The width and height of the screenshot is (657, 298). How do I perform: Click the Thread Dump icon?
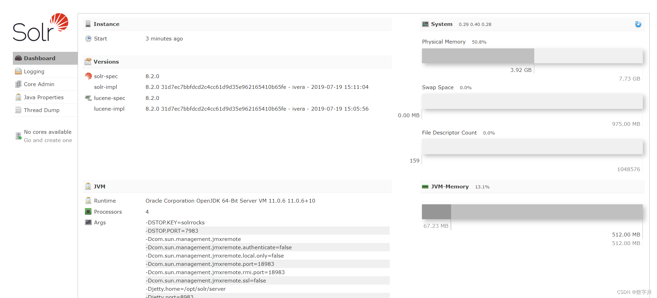pos(18,110)
